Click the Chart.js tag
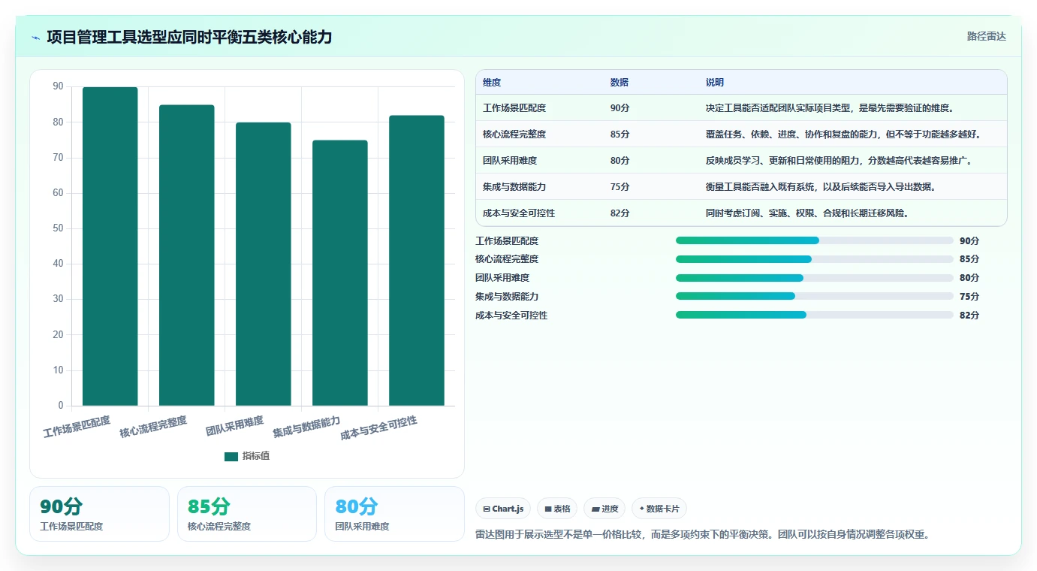 click(503, 509)
